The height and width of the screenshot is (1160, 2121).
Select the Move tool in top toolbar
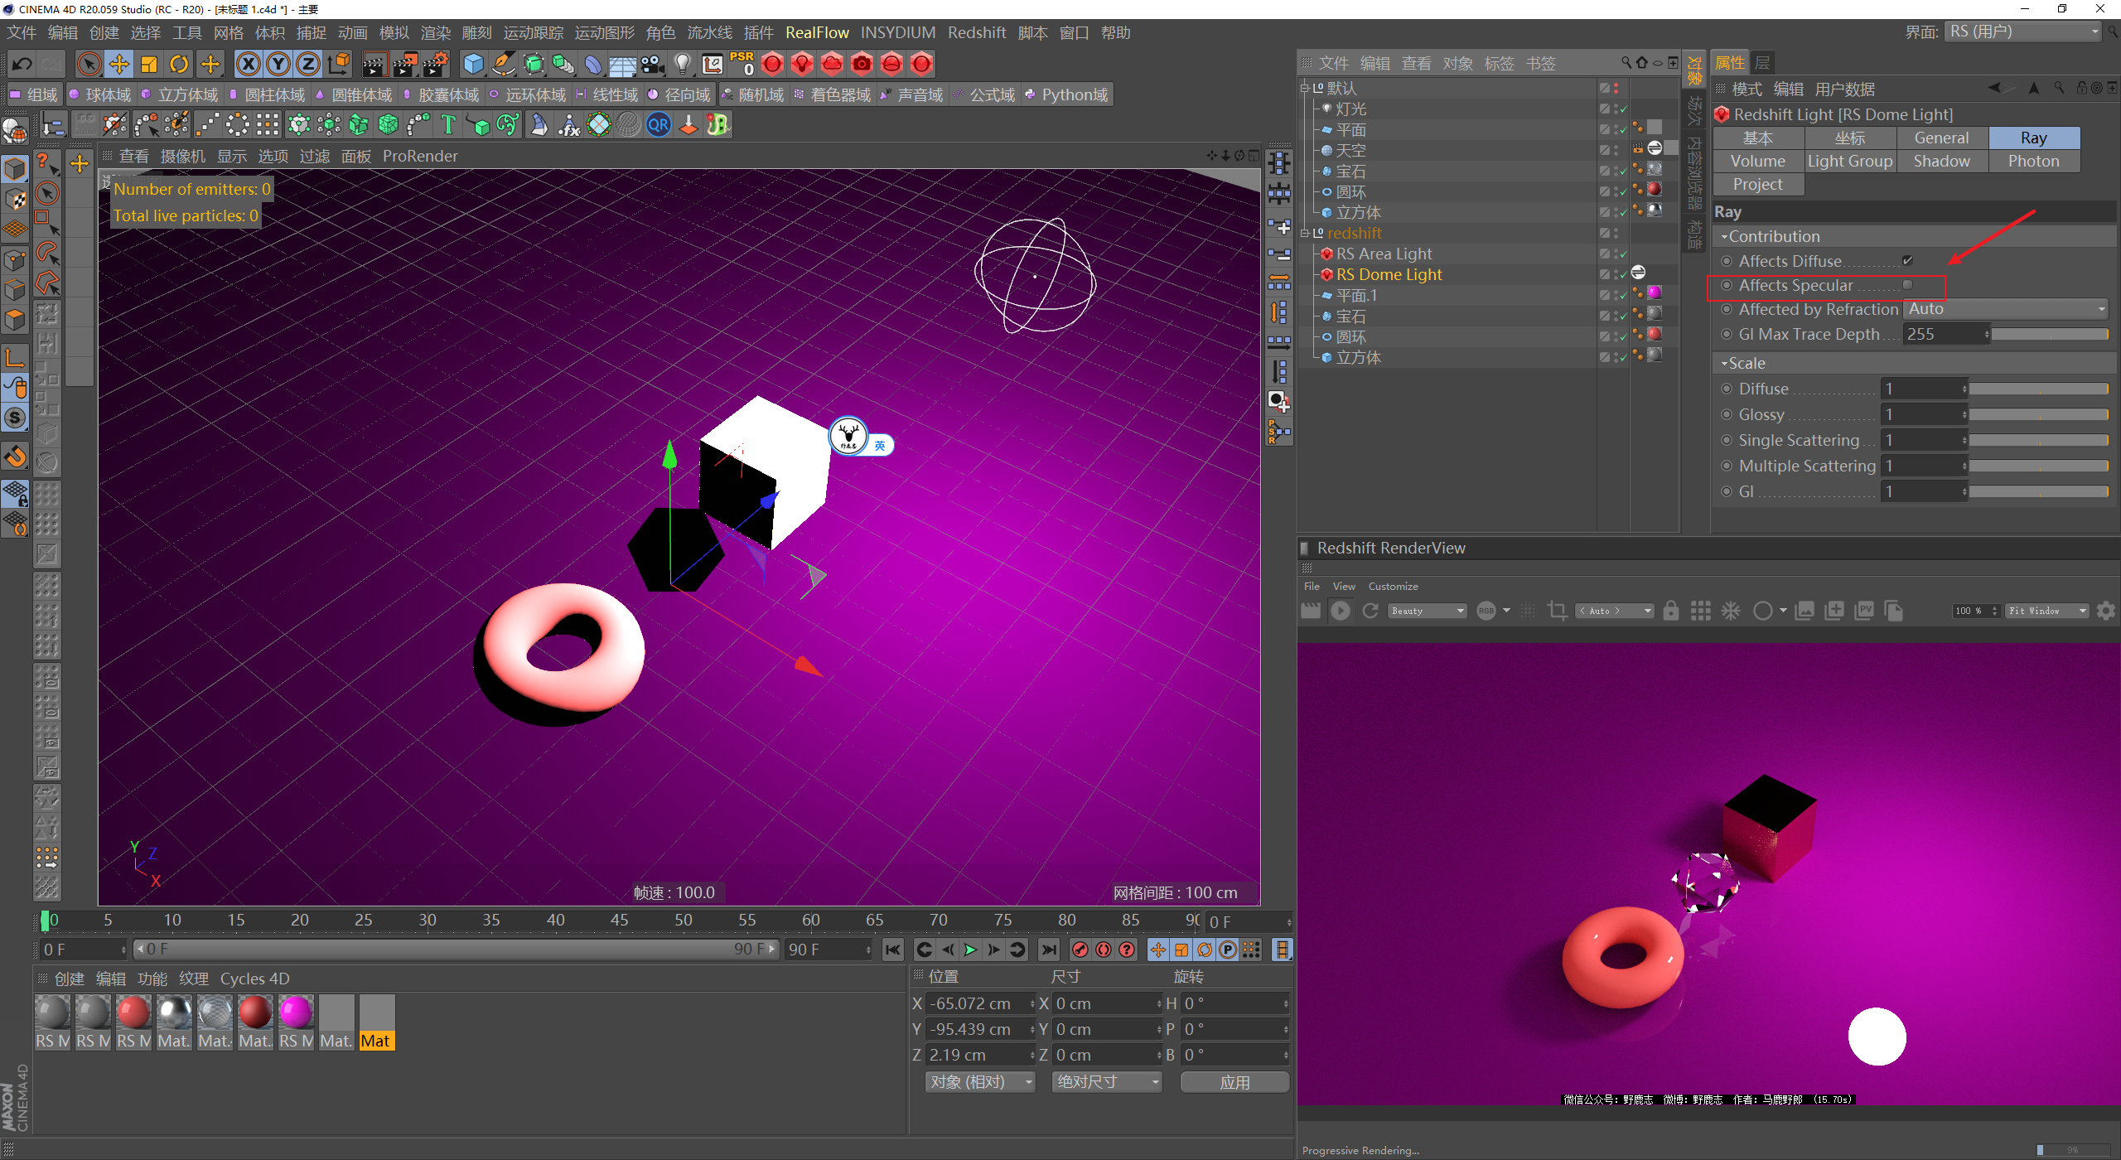click(118, 64)
